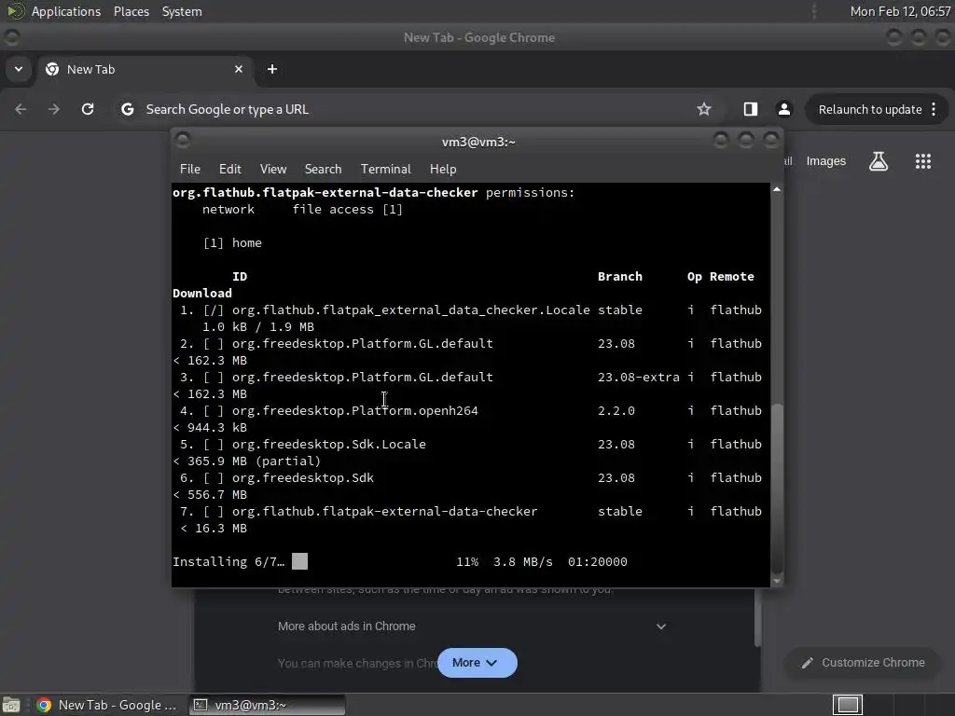Click the clock Mon Feb 12
Viewport: 955px width, 716px height.
[x=900, y=11]
